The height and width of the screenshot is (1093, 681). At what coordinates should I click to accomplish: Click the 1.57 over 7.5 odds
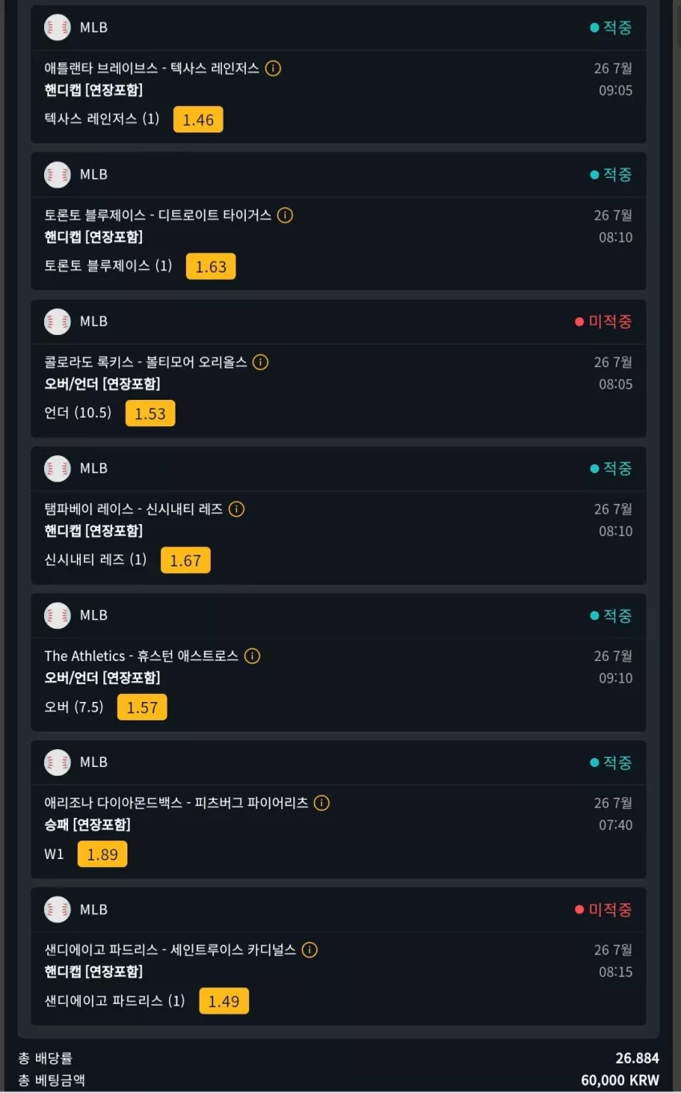click(x=142, y=708)
